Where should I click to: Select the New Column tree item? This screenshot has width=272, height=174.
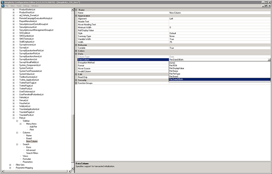[x=32, y=141]
